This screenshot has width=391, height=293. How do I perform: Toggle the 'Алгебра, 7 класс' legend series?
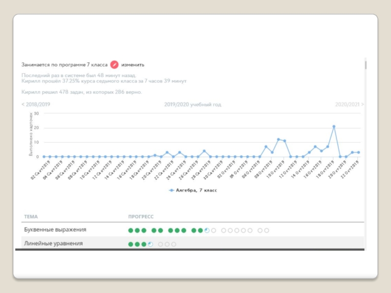[x=193, y=190]
